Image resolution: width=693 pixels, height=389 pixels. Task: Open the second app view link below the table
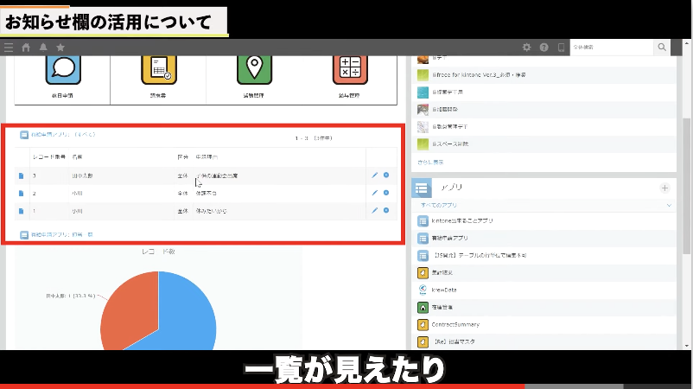click(x=62, y=235)
